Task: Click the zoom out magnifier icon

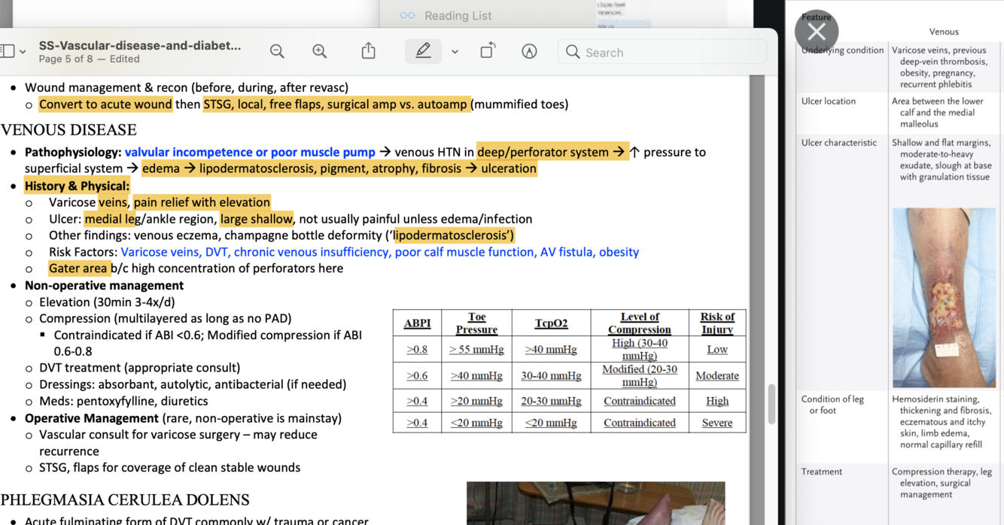Action: [x=277, y=51]
